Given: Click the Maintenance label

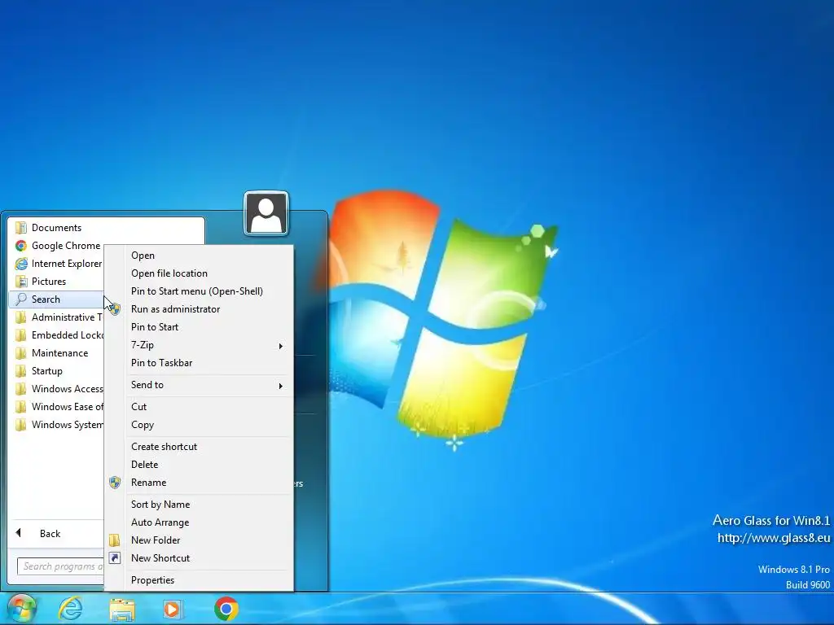Looking at the screenshot, I should (x=59, y=353).
